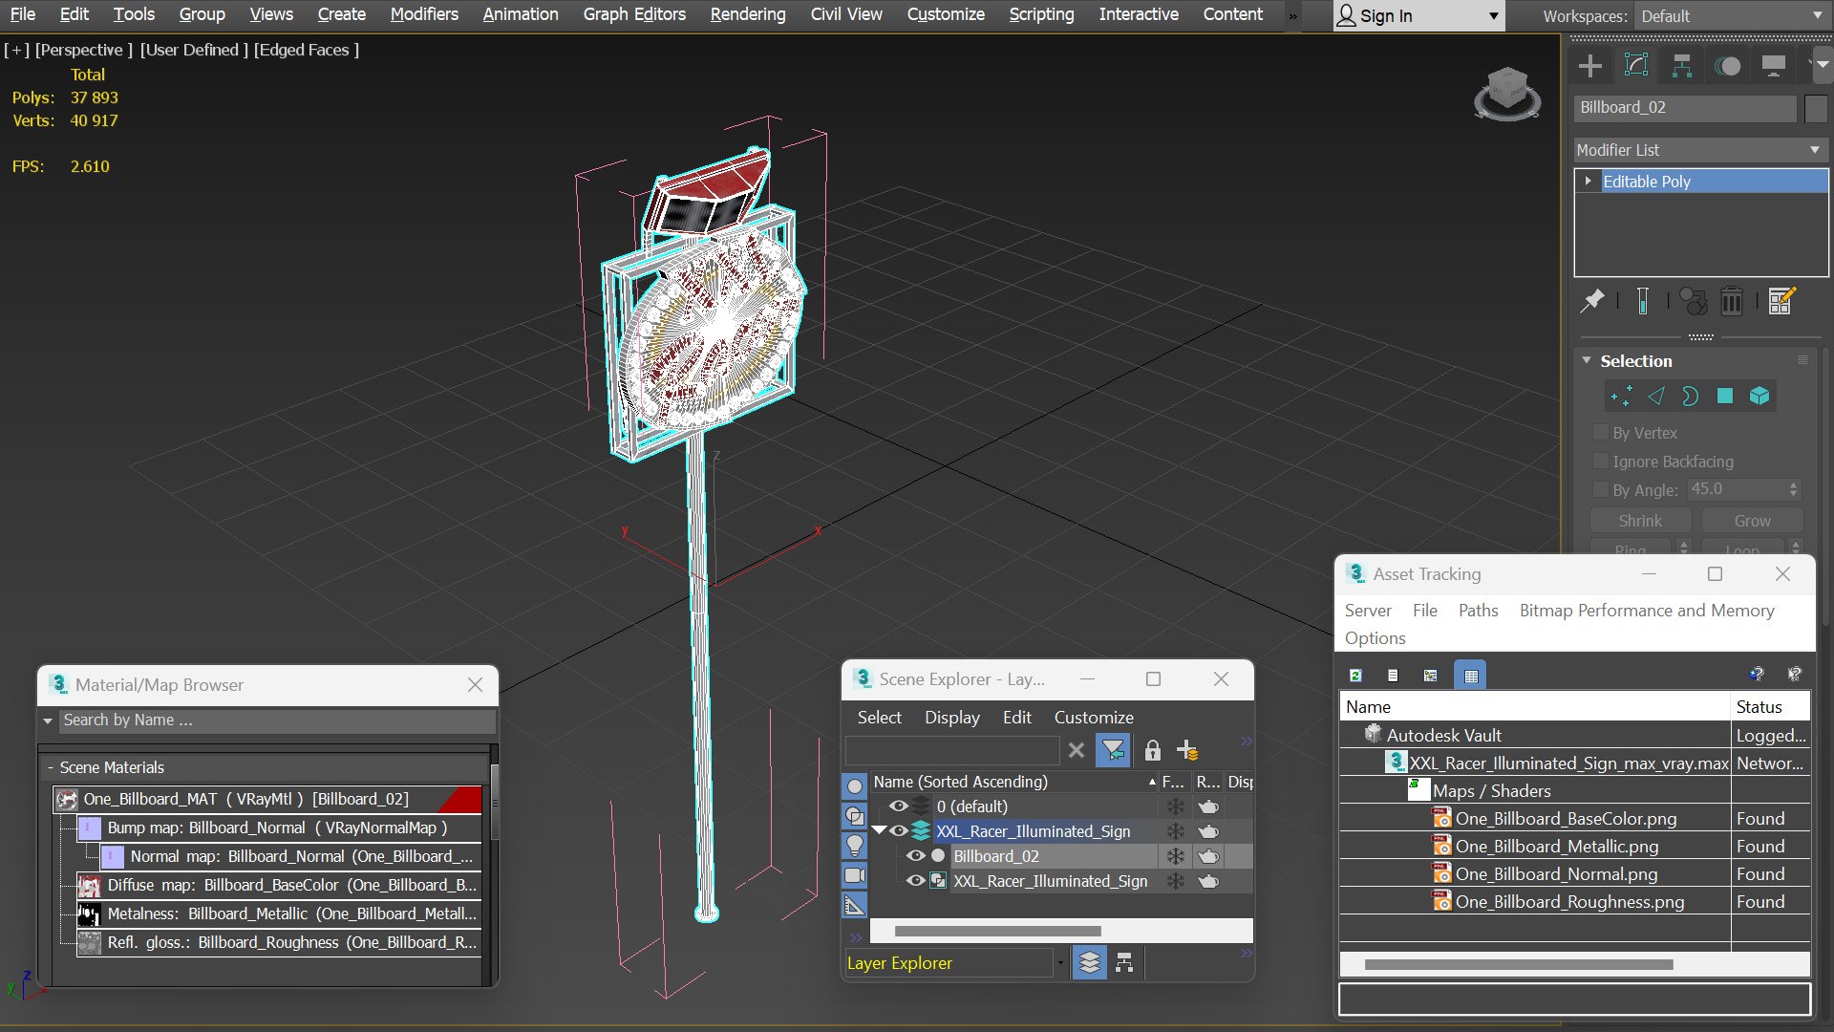Screen dimensions: 1834x1032
Task: Open the Modifier List dropdown
Action: tap(1700, 150)
